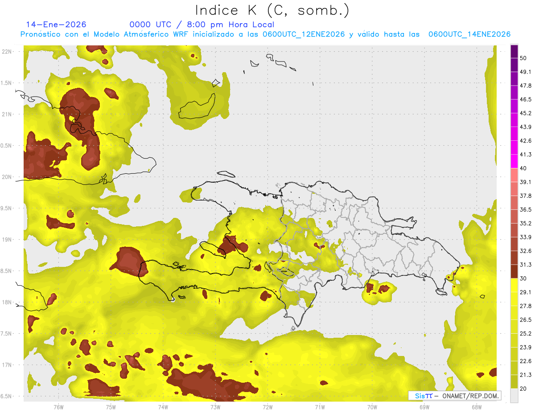Click the 'Indice K (C, somb.)' title
The image size is (535, 413).
point(272,11)
